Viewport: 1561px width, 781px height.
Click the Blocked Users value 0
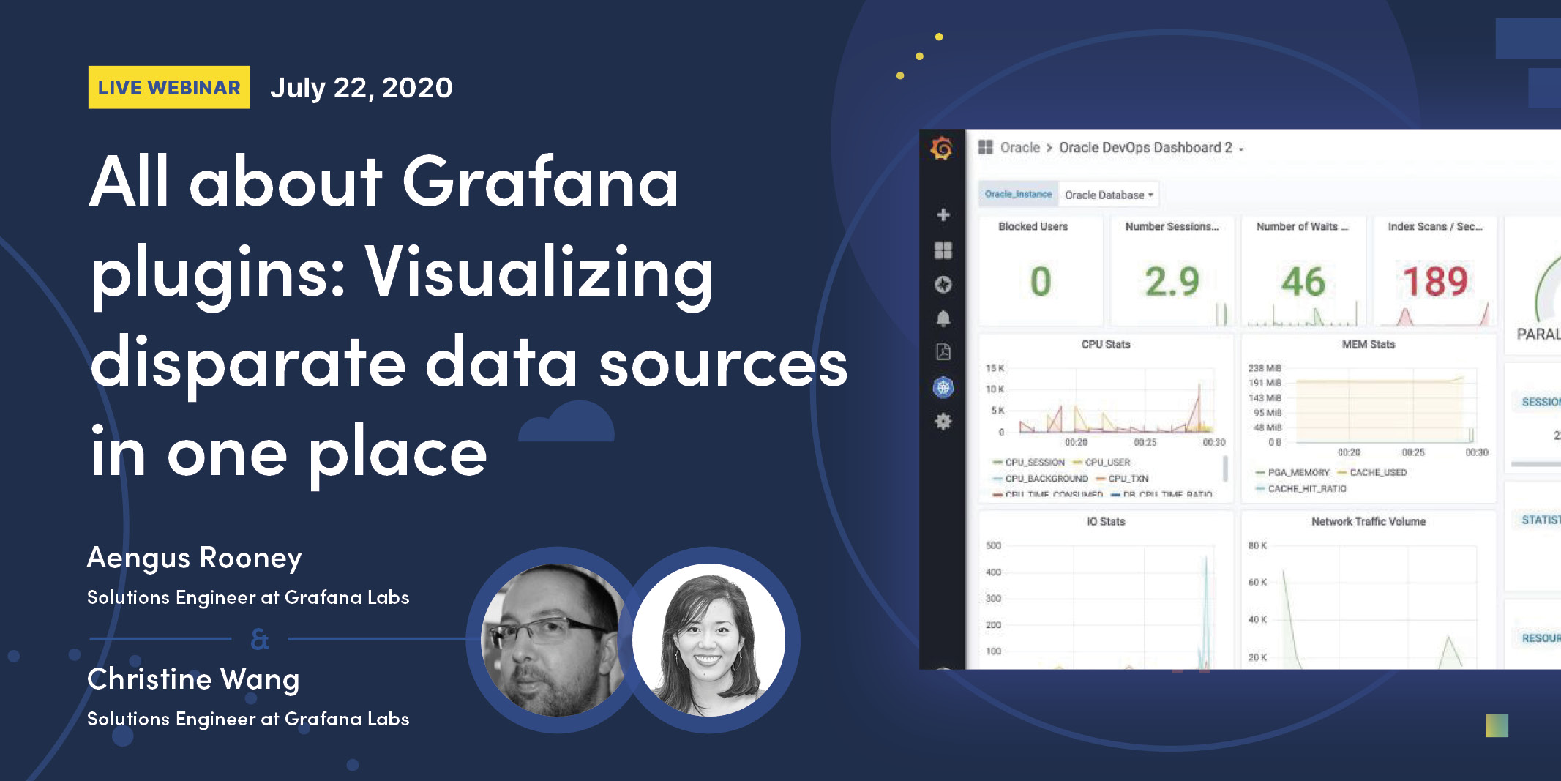pyautogui.click(x=1041, y=282)
